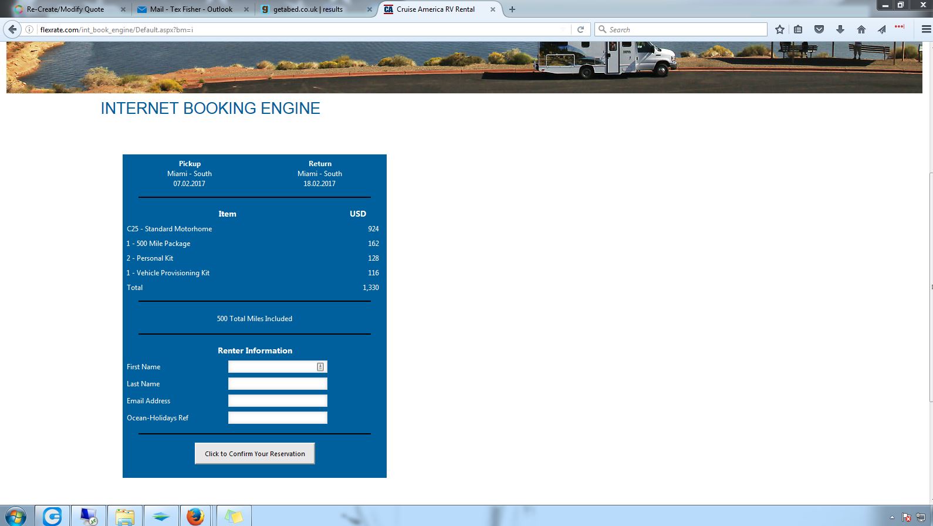Click the autofill icon in First Name field
This screenshot has height=526, width=933.
(320, 367)
